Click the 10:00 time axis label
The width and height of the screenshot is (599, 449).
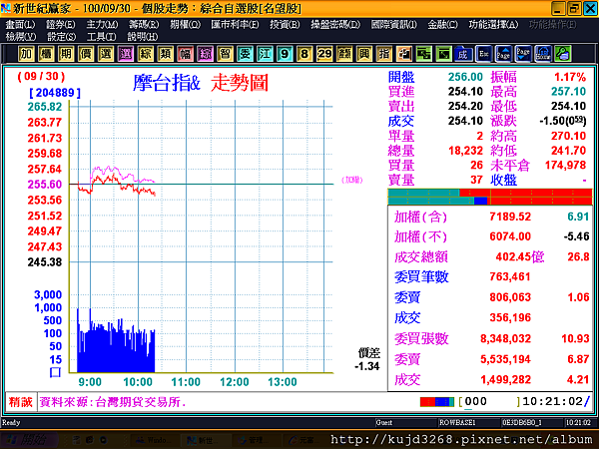[138, 382]
